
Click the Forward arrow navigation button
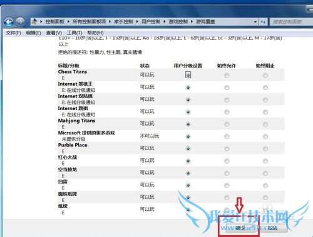(x=20, y=22)
